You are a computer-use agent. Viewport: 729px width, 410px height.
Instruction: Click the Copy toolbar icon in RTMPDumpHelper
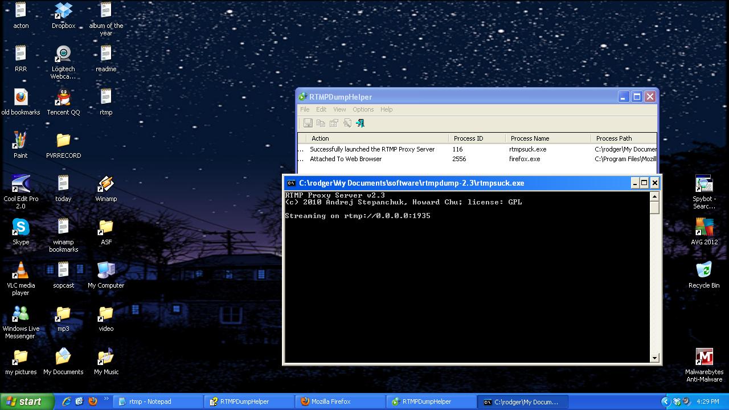[321, 123]
